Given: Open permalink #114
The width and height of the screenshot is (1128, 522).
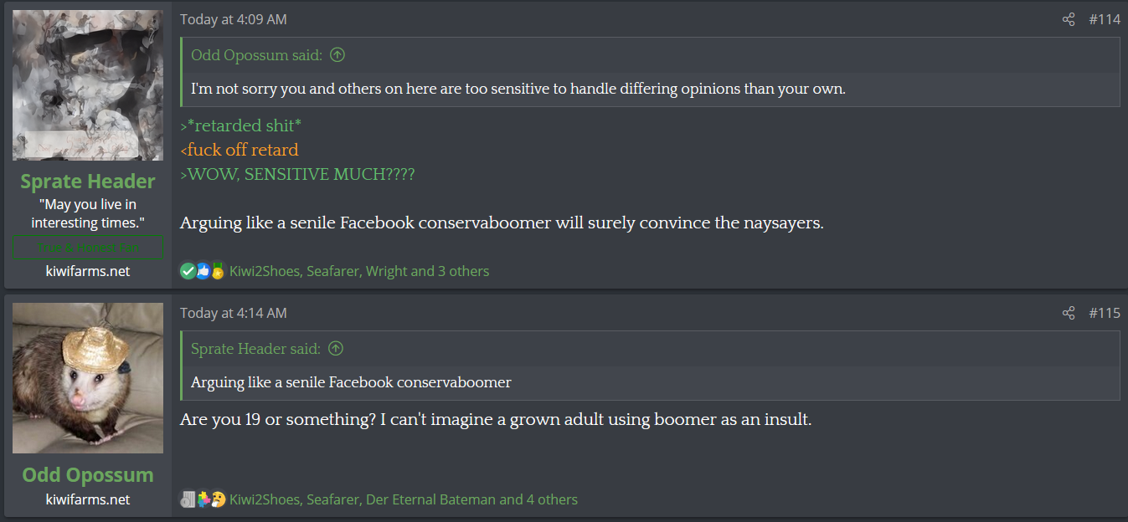Looking at the screenshot, I should pos(1105,19).
